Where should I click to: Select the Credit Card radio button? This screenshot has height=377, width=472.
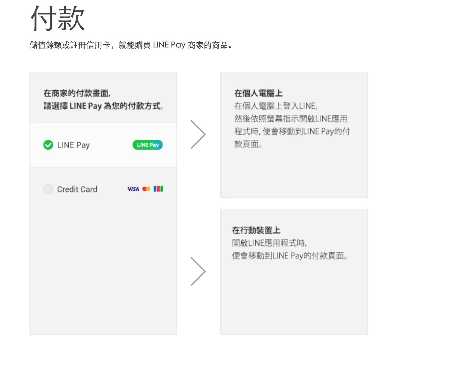point(48,189)
